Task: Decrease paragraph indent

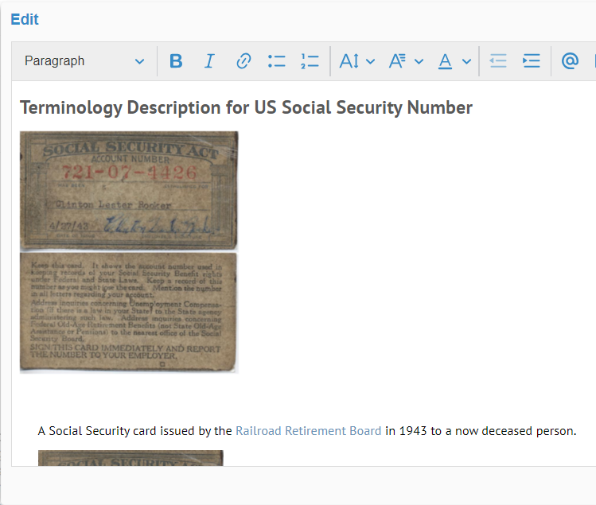Action: 498,61
